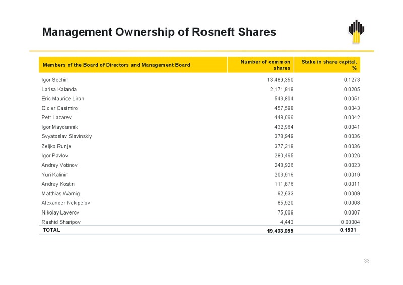Select the name 'Eric Maurice Liron'
This screenshot has height=285, width=403.
(62, 98)
